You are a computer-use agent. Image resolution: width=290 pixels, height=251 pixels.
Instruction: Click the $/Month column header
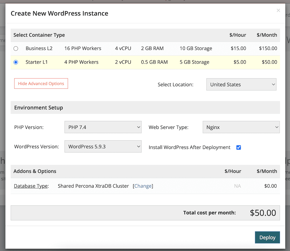[x=266, y=35]
